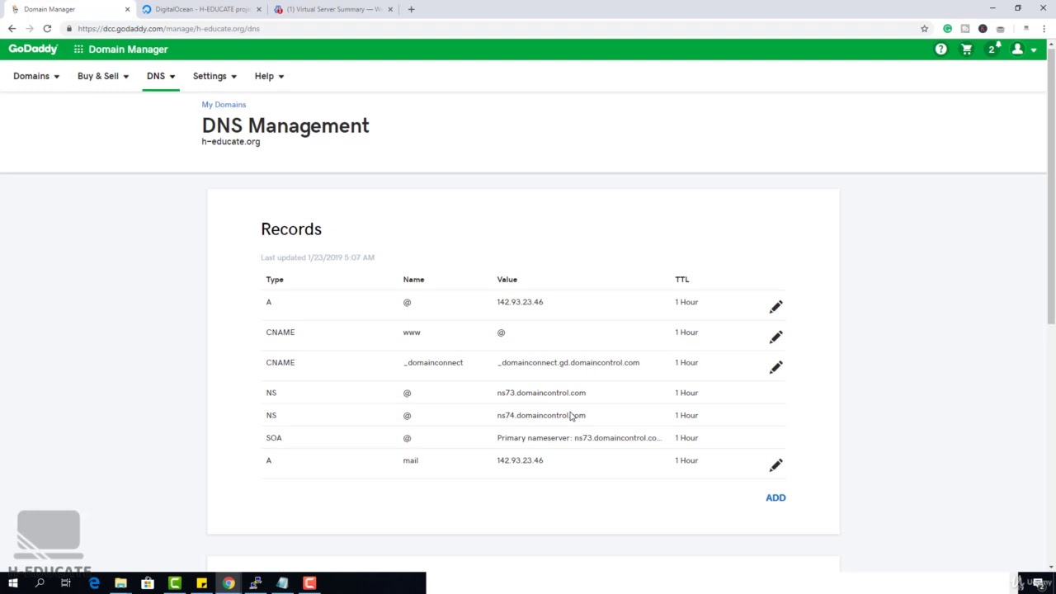
Task: Open the apps grid beside Domain Manager
Action: click(78, 49)
